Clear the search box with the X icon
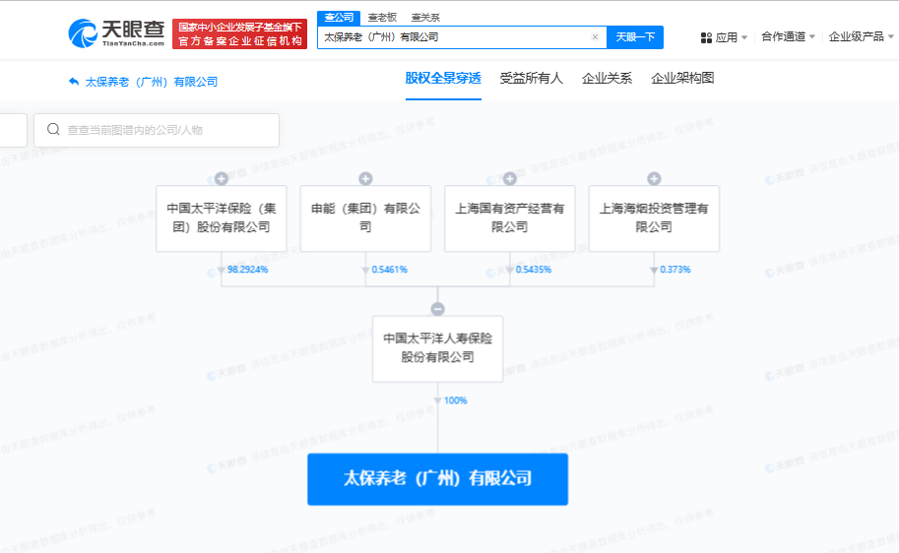 595,37
